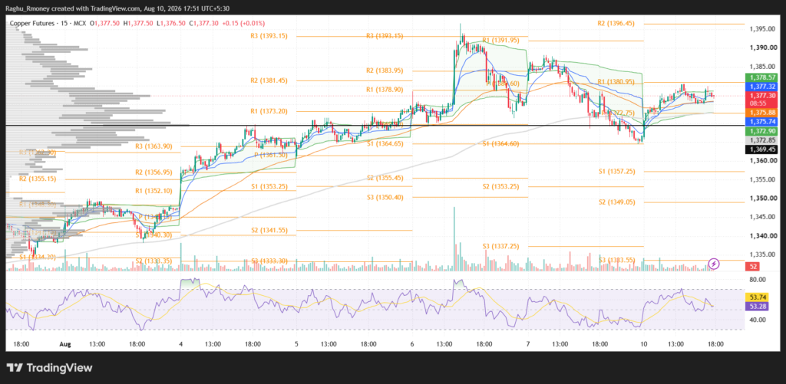Viewport: 786px width, 384px height.
Task: Select the Copper Futures symbol title
Action: (x=34, y=24)
